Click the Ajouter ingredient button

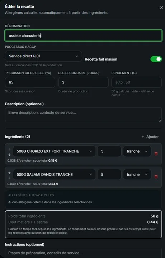[150, 137]
